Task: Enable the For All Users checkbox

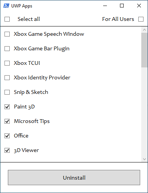Action: coord(141,19)
